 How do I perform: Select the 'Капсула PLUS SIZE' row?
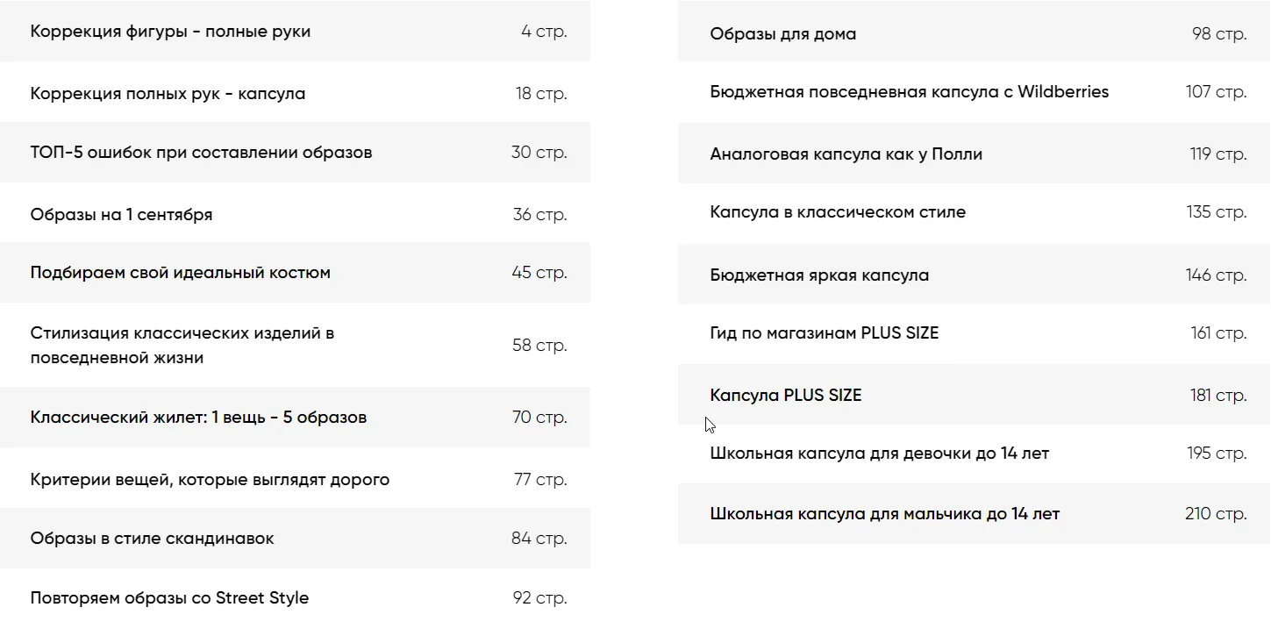tap(785, 396)
